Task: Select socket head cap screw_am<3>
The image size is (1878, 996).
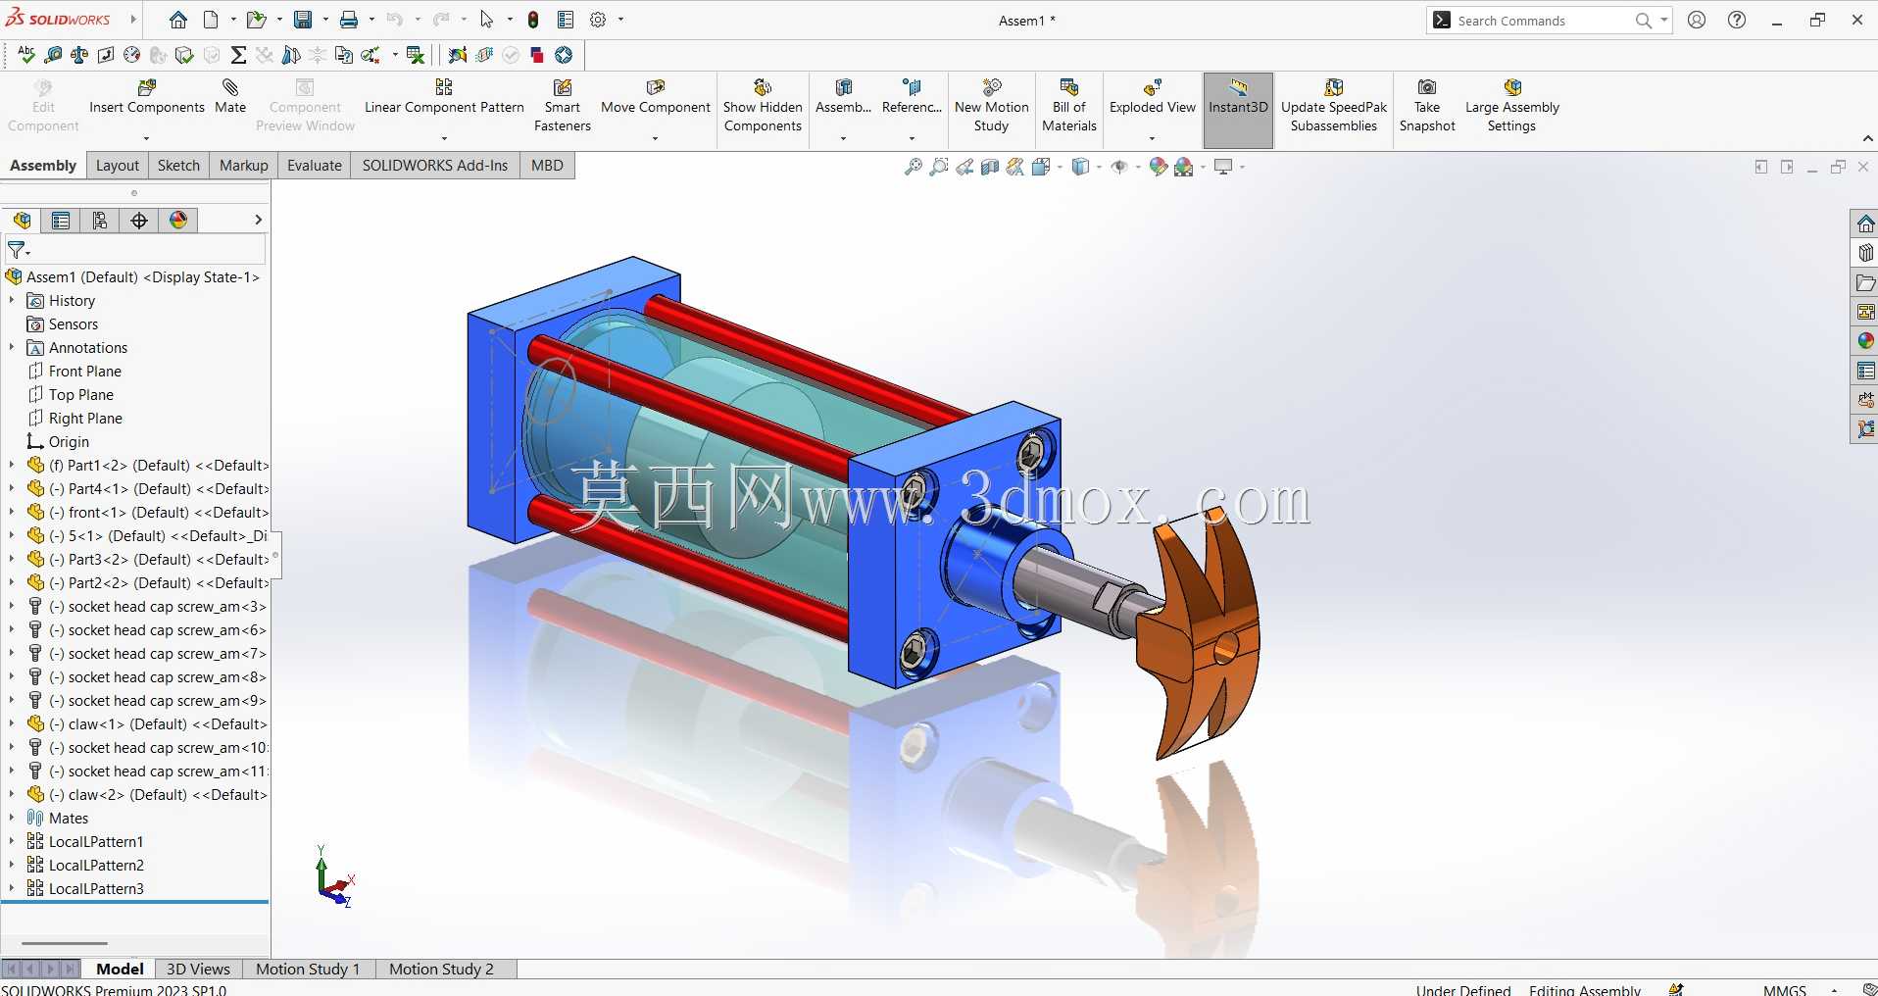Action: 157,607
